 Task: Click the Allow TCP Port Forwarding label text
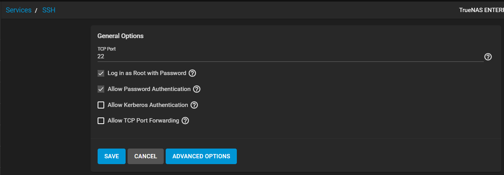click(x=143, y=121)
